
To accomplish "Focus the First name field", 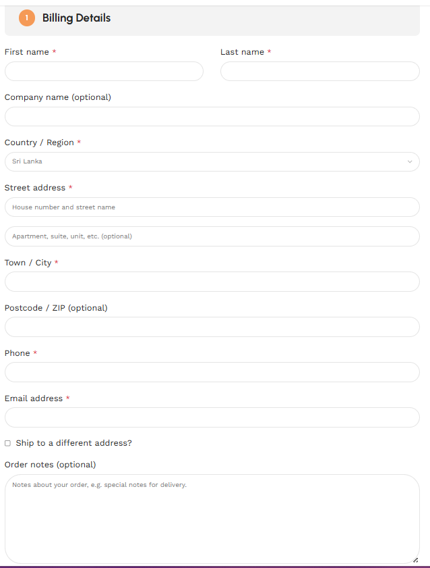I will point(104,71).
